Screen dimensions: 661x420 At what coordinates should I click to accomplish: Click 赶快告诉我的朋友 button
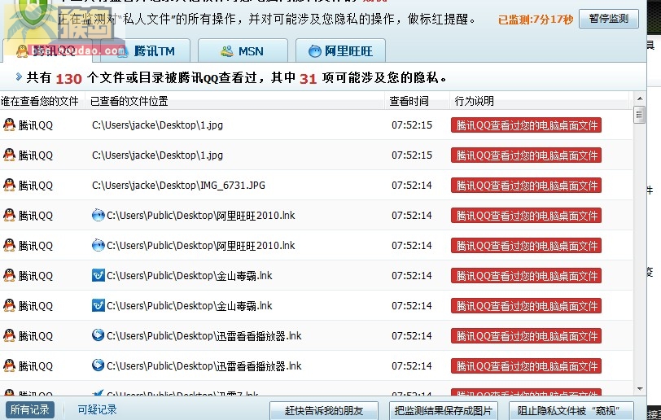coord(324,410)
